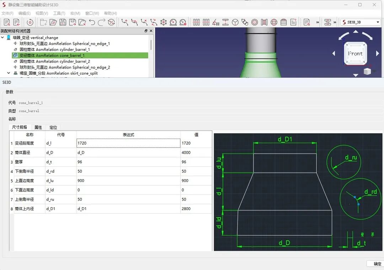Click the flowchart structure icon
The width and height of the screenshot is (384, 270).
click(328, 22)
